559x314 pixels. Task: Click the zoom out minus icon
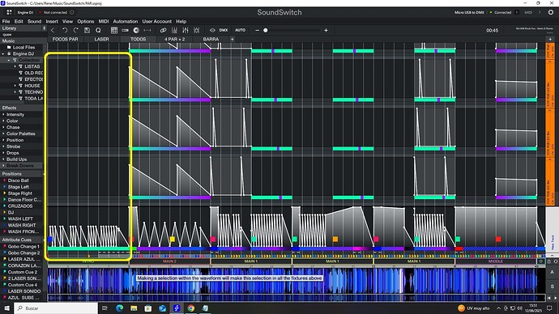258,30
